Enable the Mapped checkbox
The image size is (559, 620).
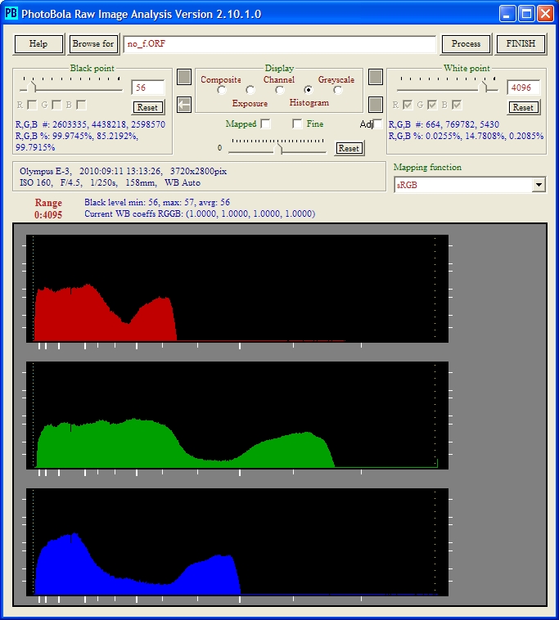265,124
